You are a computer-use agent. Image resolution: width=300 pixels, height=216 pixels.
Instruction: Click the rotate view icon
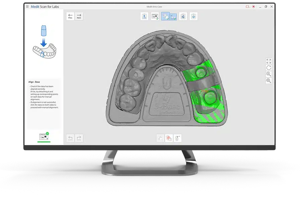point(269,68)
